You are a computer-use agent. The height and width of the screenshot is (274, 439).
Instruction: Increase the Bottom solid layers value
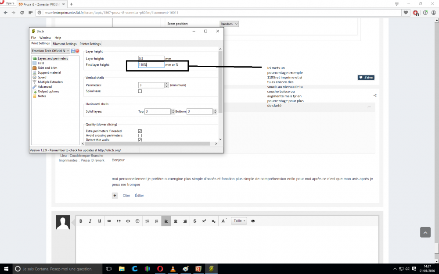pos(215,110)
